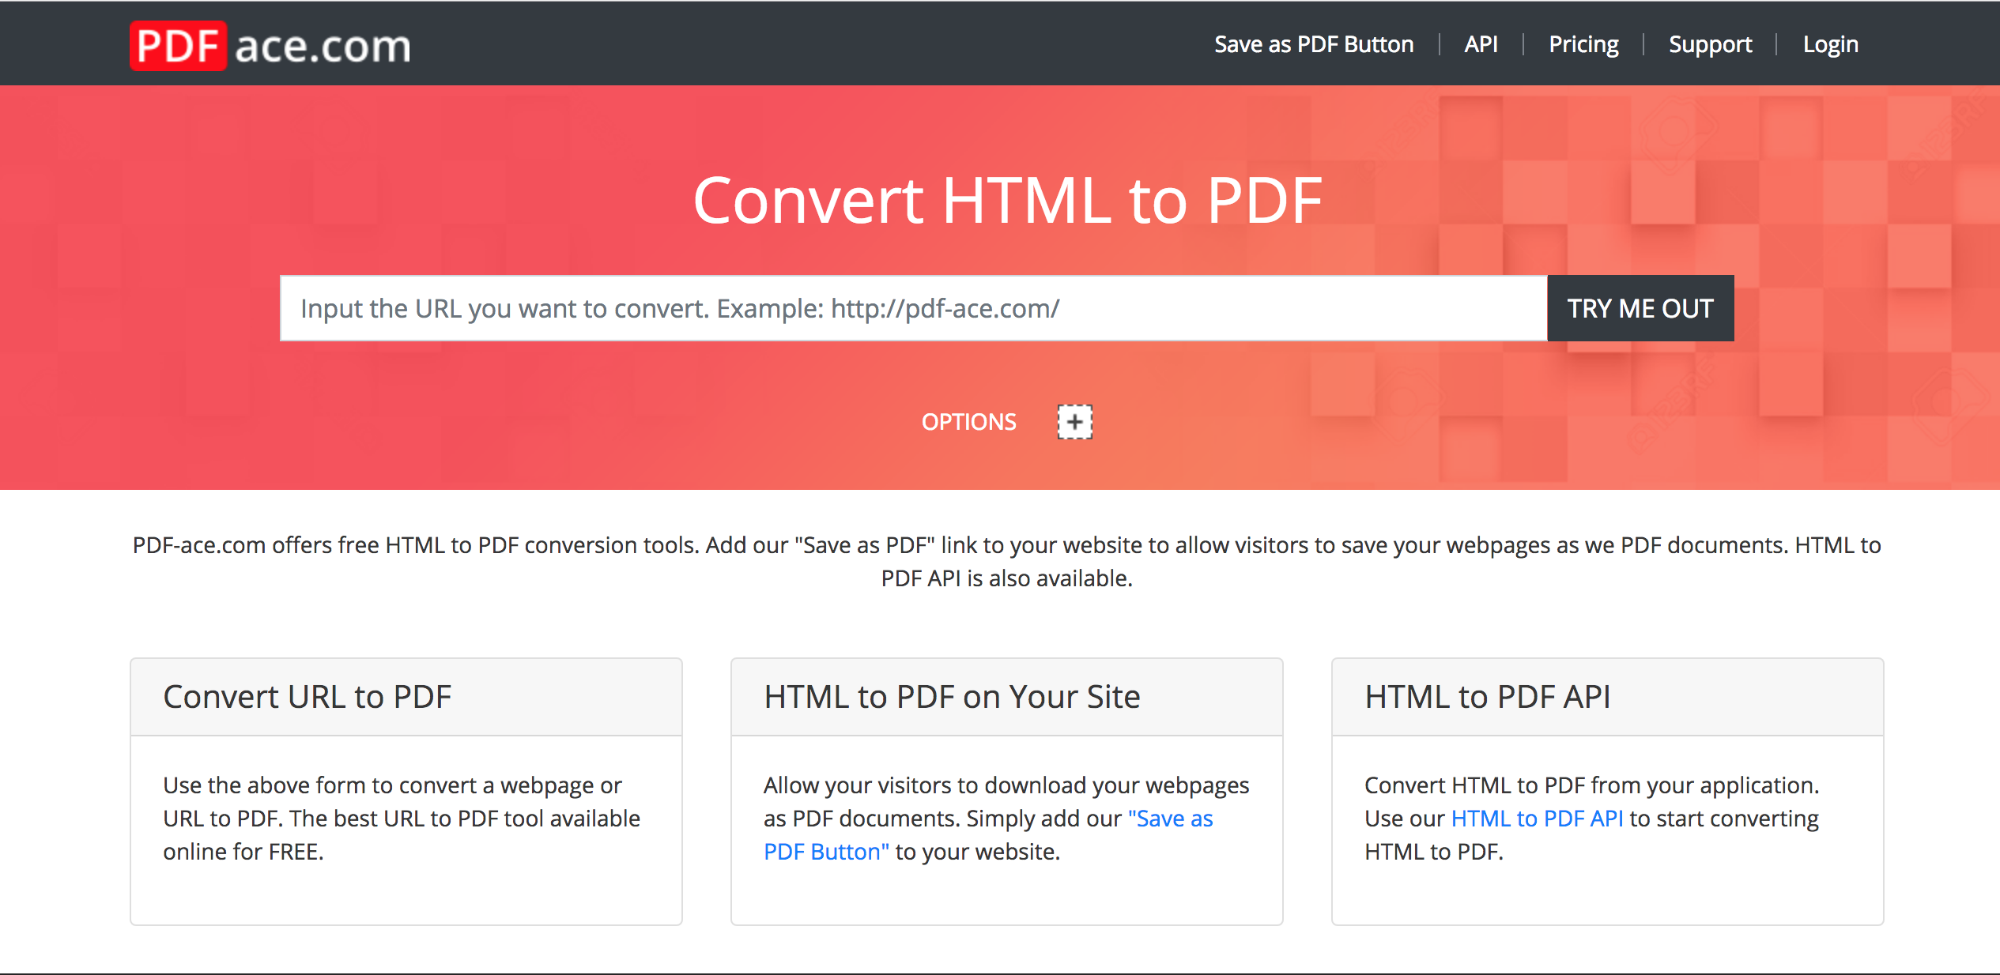Open Save as PDF Button page

(1314, 44)
